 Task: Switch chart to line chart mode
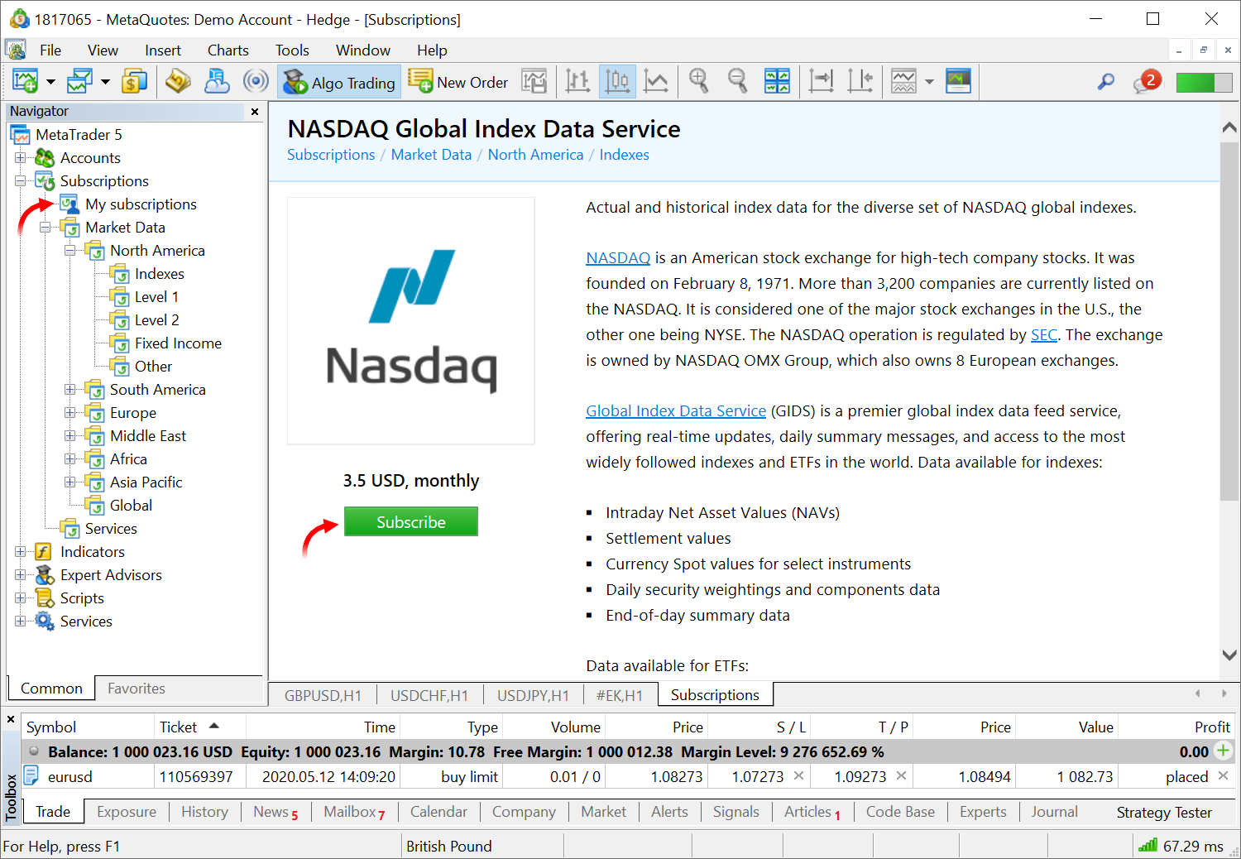click(x=656, y=81)
